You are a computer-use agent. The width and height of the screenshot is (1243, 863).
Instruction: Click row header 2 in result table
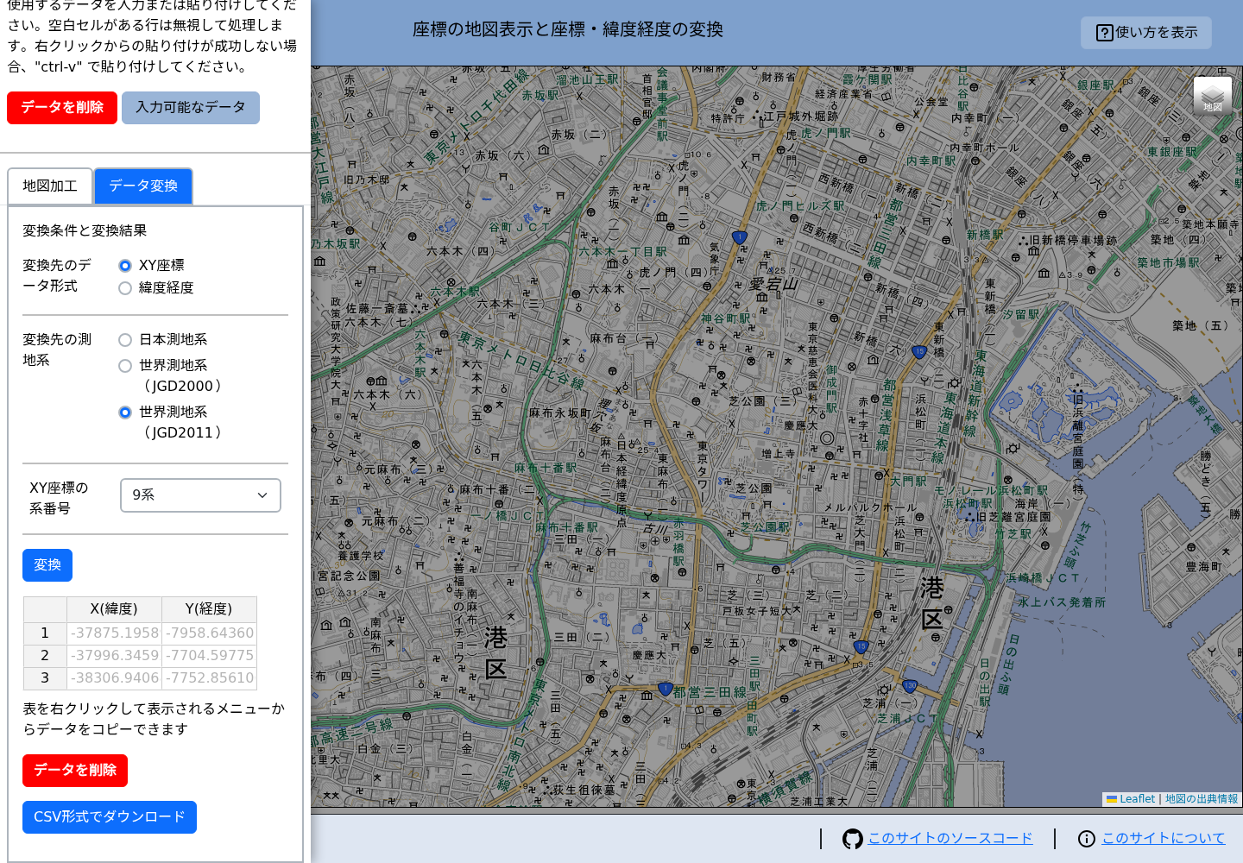tap(45, 656)
